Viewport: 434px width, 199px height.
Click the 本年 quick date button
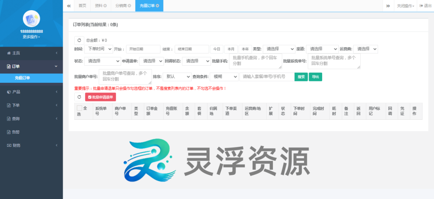[x=245, y=49]
